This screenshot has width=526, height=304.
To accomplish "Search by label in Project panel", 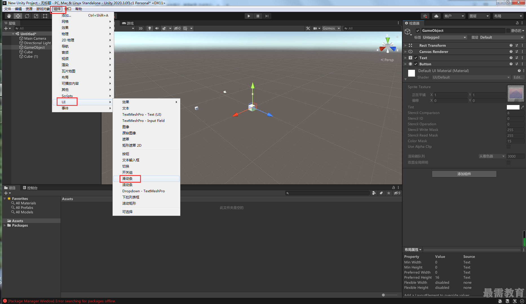I will coord(381,193).
